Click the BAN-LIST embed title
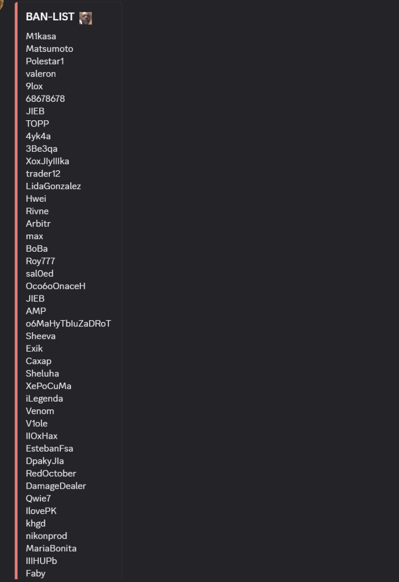Image resolution: width=399 pixels, height=582 pixels. tap(50, 17)
